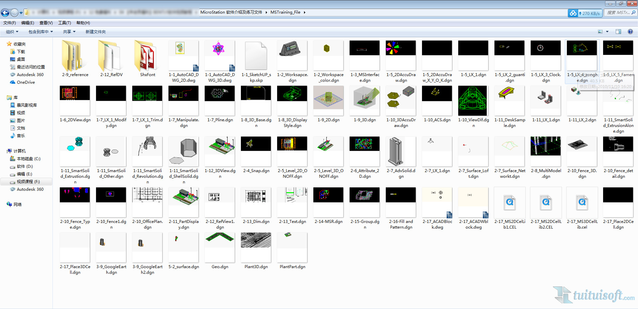Click the 1-10_ViewDif.dgn thumbnail

click(473, 101)
